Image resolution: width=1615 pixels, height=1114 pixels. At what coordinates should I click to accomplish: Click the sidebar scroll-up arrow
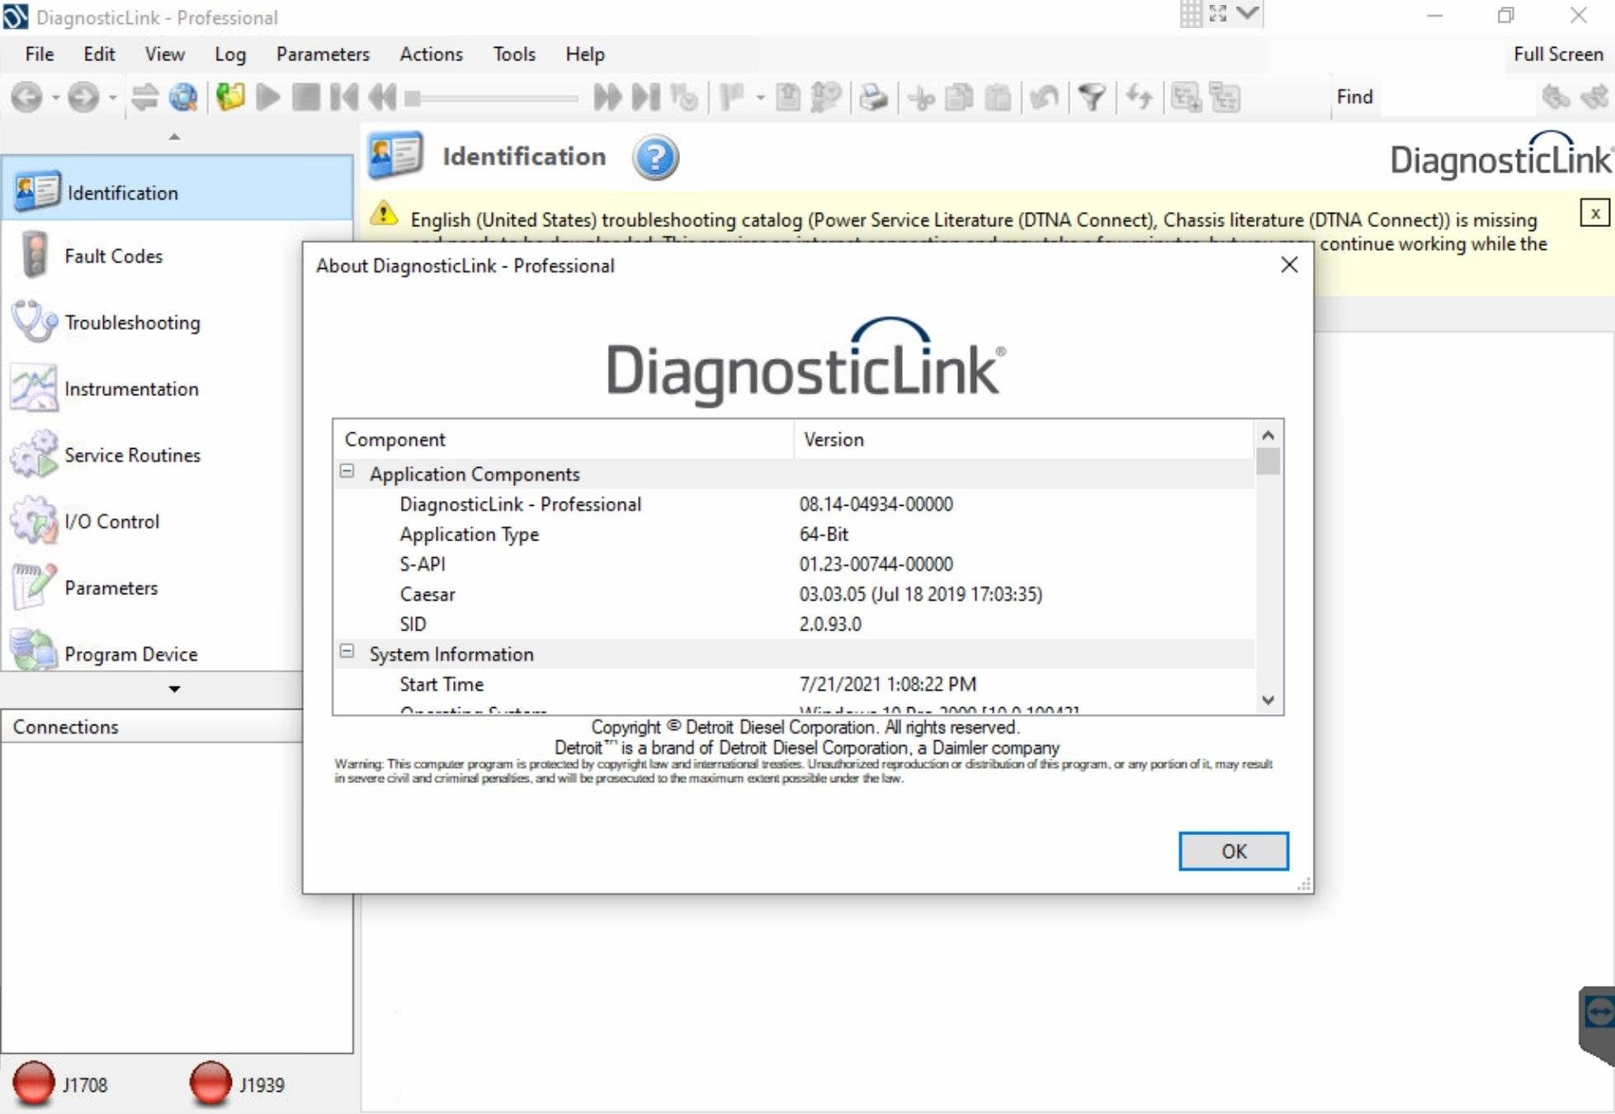174,137
